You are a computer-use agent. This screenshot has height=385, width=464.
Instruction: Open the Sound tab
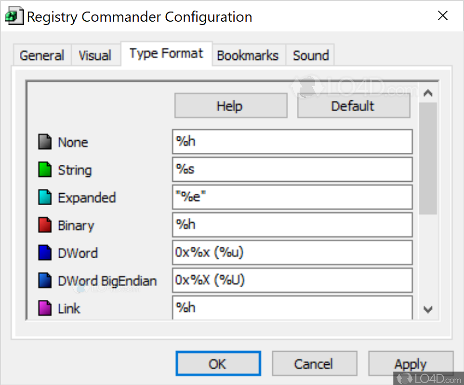tap(310, 55)
